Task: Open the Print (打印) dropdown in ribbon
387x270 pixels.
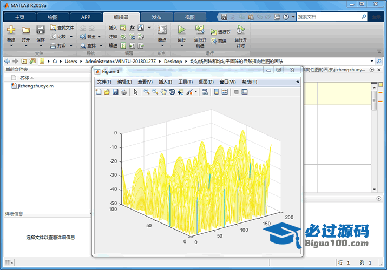Action: click(70, 46)
